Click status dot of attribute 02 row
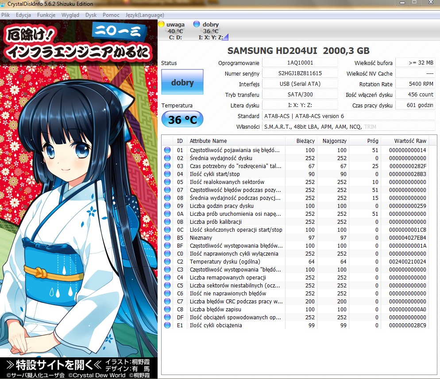 (167, 158)
